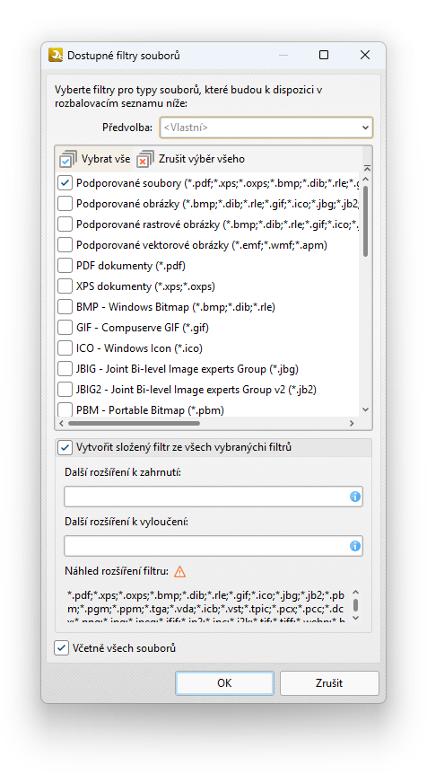Open the Předvolba preset dropdown

click(x=266, y=128)
